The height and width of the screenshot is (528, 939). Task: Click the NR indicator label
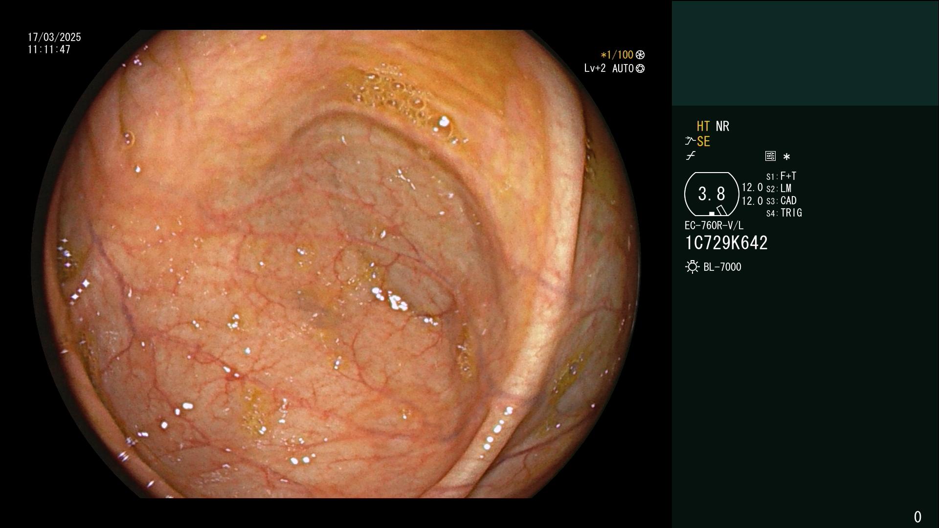[722, 126]
